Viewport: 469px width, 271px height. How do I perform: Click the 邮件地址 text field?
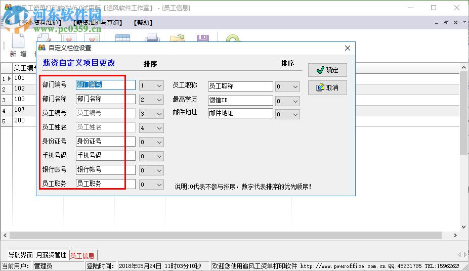(x=240, y=113)
